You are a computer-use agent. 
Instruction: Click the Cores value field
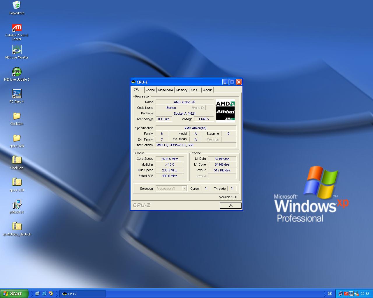click(x=205, y=189)
